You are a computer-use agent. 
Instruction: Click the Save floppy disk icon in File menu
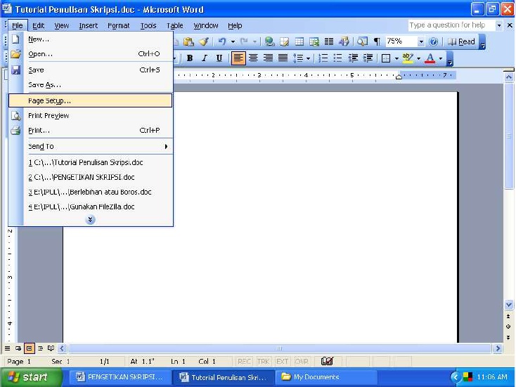click(x=15, y=70)
